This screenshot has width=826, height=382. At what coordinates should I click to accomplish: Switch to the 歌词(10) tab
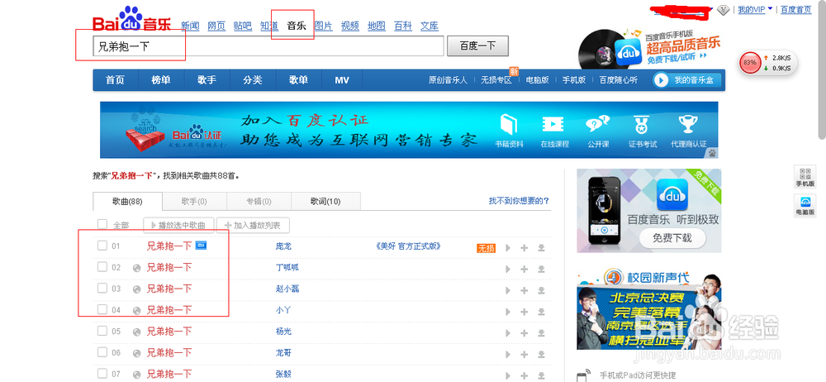(325, 202)
